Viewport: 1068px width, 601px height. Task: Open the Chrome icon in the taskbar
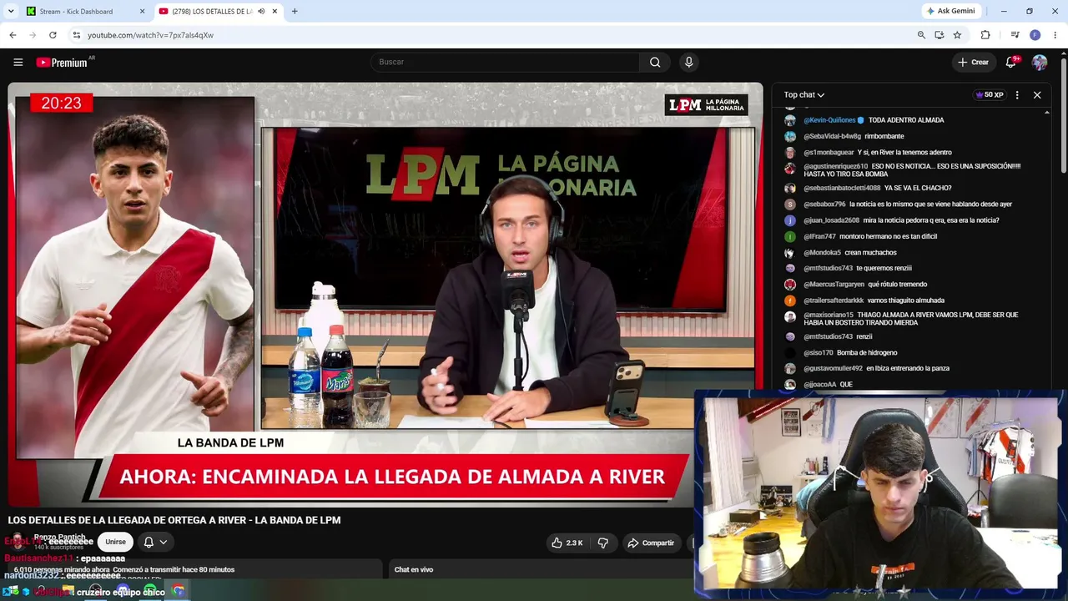(x=178, y=591)
